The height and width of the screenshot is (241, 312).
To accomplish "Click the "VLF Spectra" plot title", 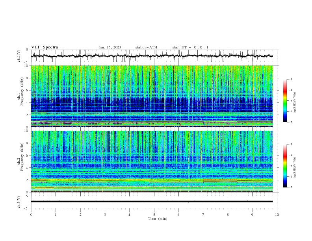I will click(45, 47).
